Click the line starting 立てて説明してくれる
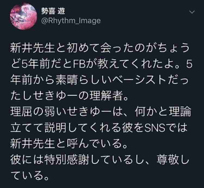 pos(99,128)
